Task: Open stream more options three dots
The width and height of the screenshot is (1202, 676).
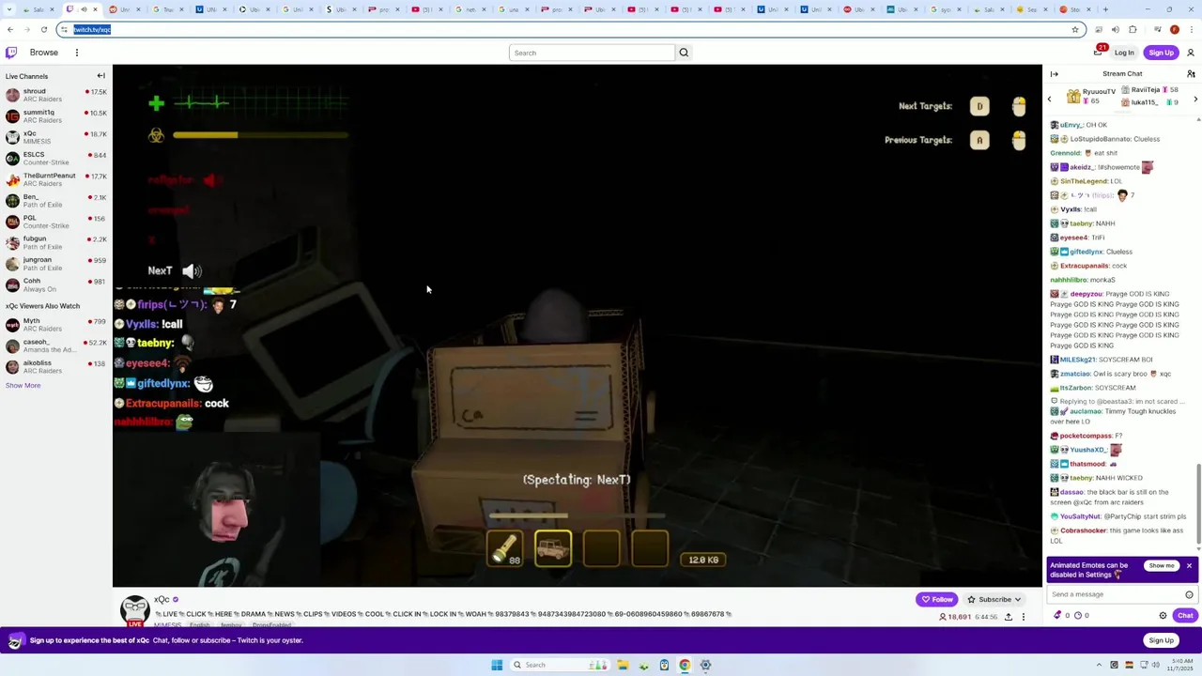Action: click(1024, 617)
